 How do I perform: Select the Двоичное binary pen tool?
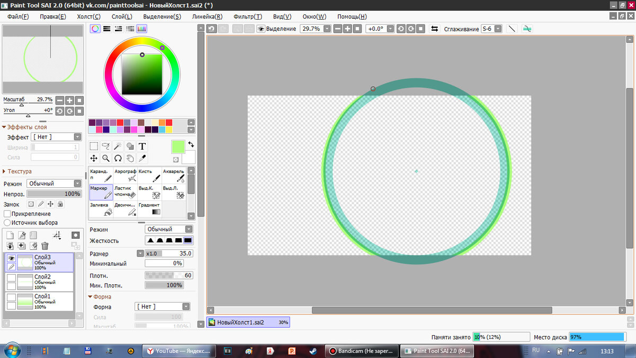point(125,208)
